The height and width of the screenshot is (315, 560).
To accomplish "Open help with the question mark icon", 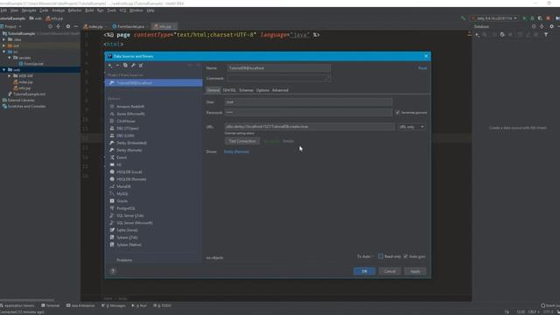I will click(x=113, y=271).
